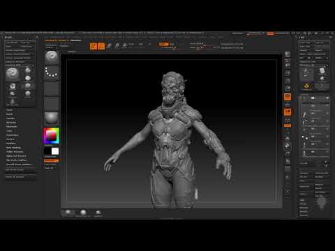The width and height of the screenshot is (335, 251).
Task: Toggle the Zsub button
Action: point(172,44)
